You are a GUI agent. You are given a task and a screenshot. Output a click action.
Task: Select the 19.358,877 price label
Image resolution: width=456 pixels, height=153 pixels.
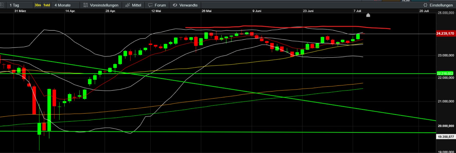click(x=446, y=137)
